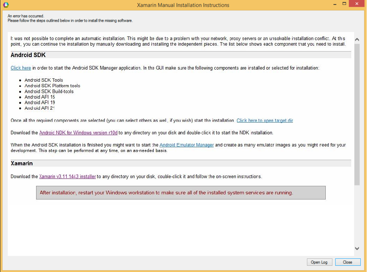The width and height of the screenshot is (367, 272).
Task: Select the "Android SDK Build-tools" list item
Action: (49, 91)
